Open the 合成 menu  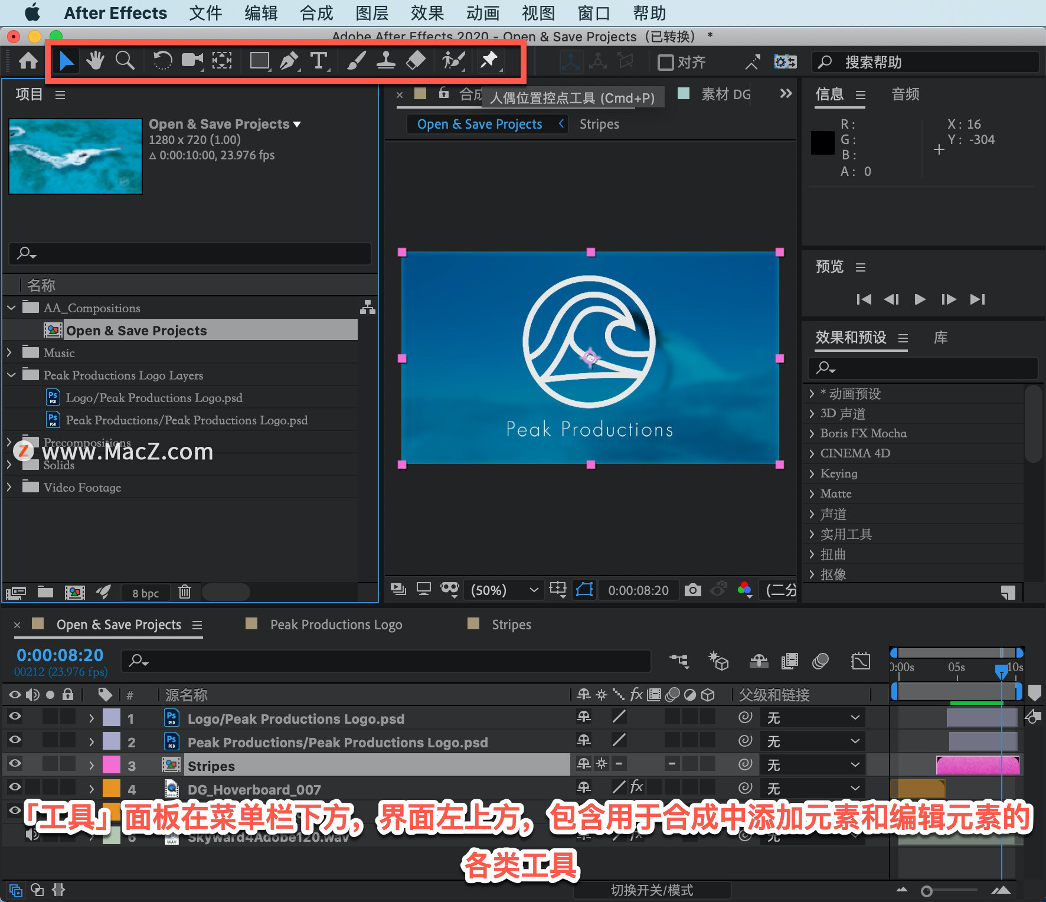tap(316, 13)
